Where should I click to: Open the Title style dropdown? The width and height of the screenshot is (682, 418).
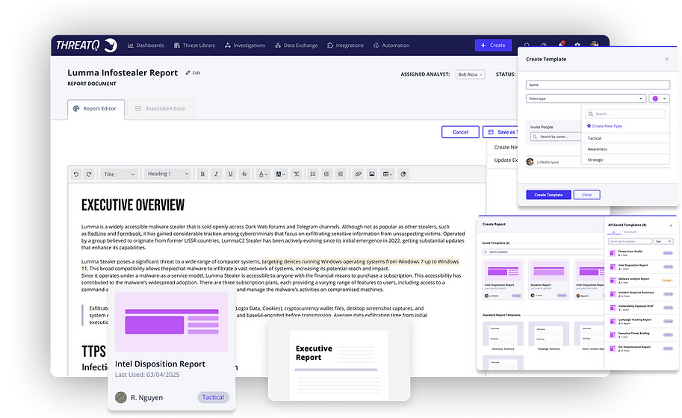pos(120,174)
